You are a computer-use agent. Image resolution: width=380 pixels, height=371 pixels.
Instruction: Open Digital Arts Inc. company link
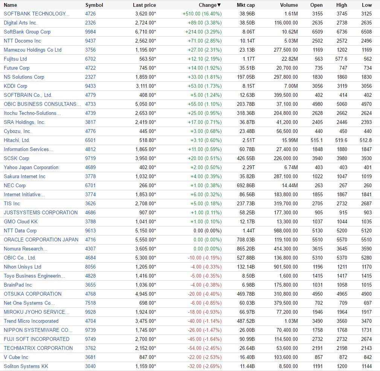coord(21,23)
